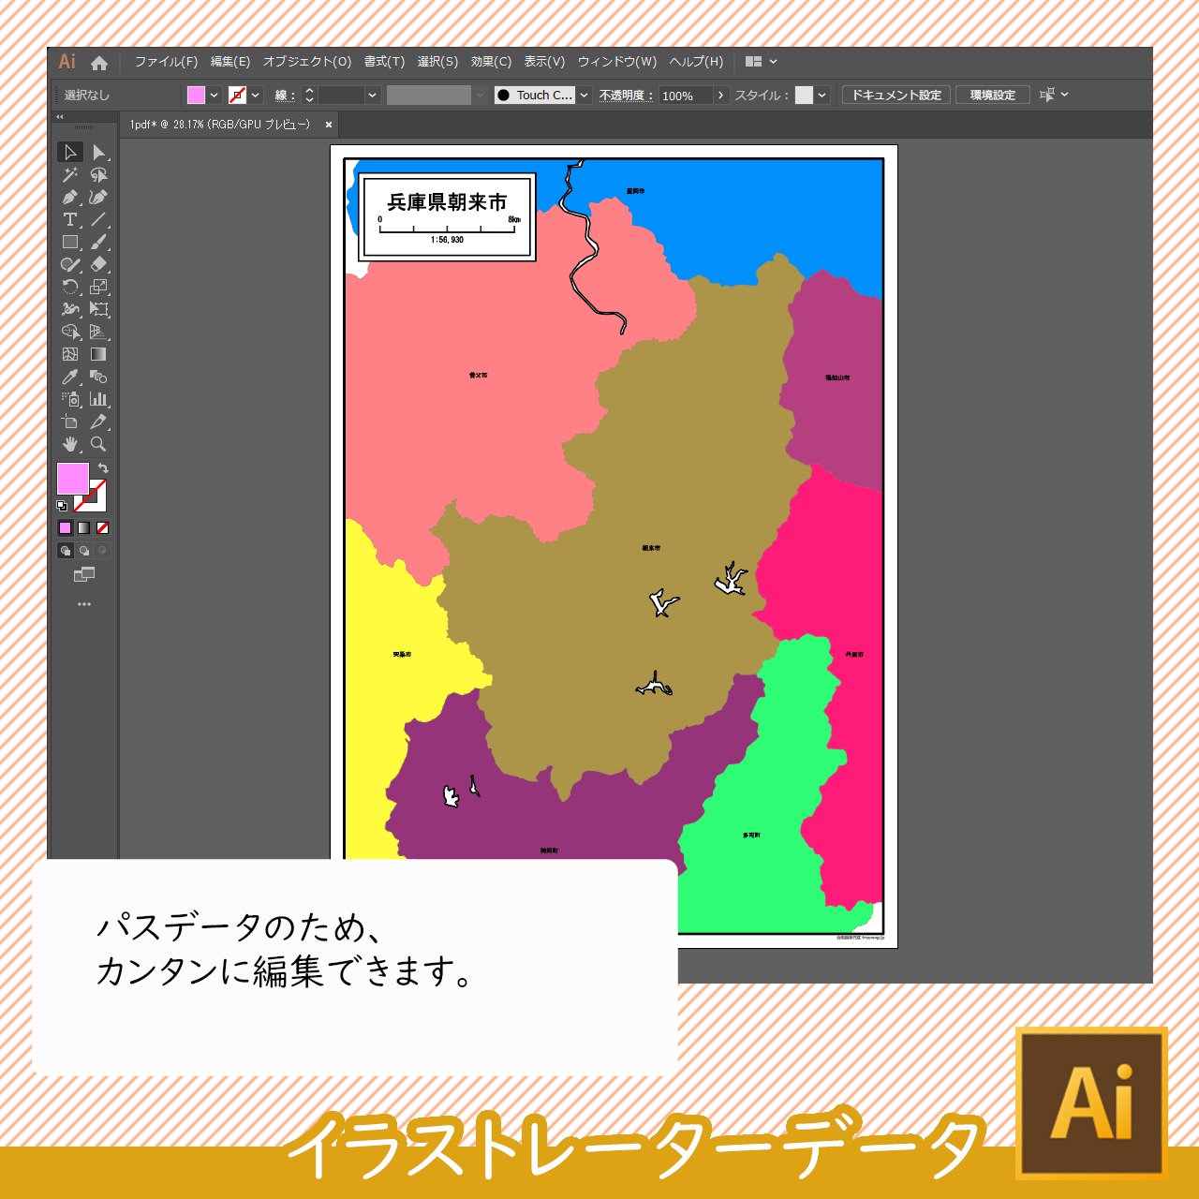Select the Blend tool
The height and width of the screenshot is (1199, 1199).
coord(98,377)
